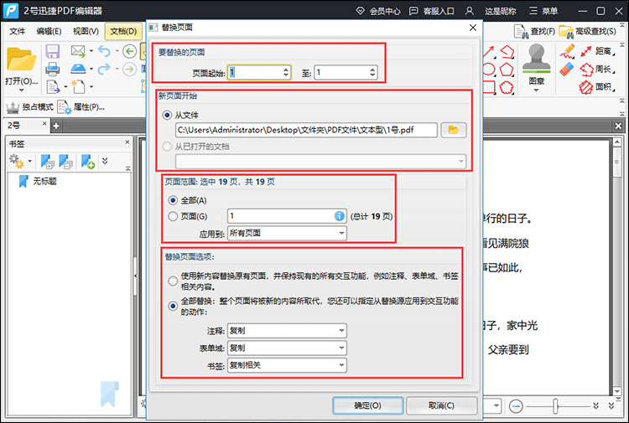Click the green forward navigation arrow
629x423 pixels.
tap(129, 69)
